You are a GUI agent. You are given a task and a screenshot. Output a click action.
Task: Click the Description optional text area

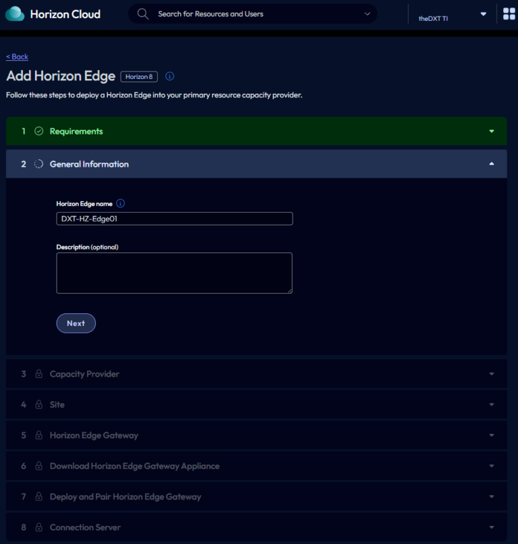point(175,273)
